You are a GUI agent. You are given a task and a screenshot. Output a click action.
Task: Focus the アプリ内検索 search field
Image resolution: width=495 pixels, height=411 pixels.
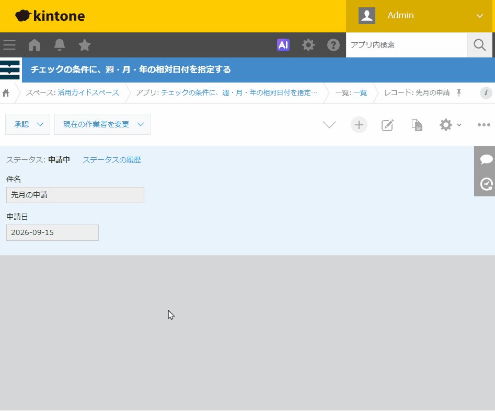[407, 45]
